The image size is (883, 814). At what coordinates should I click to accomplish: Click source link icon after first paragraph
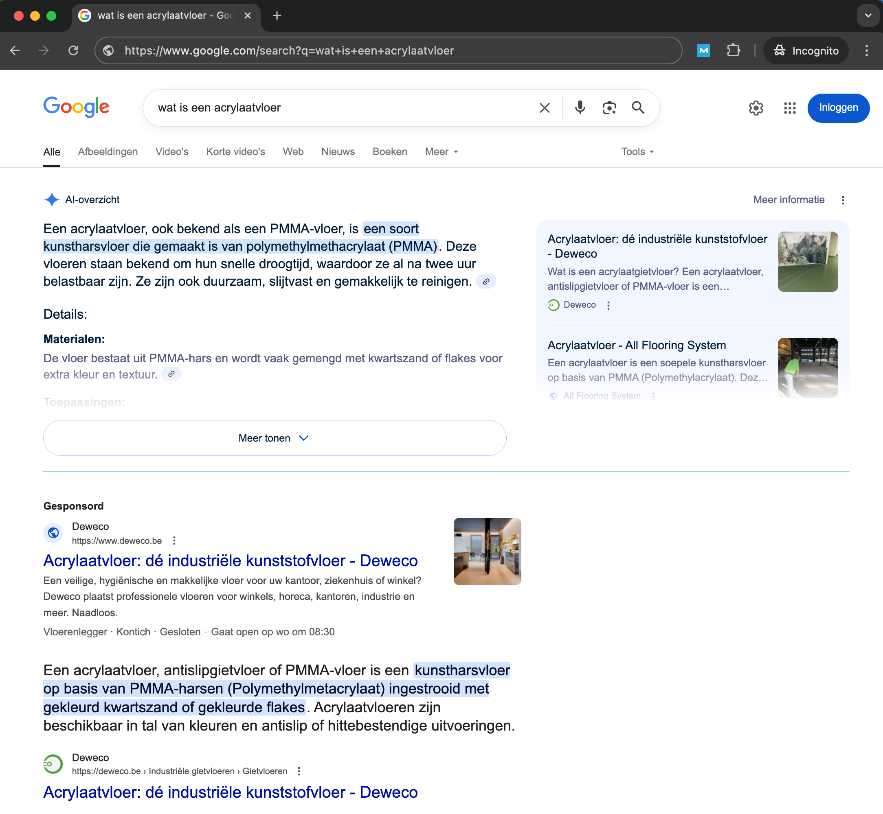(x=486, y=282)
